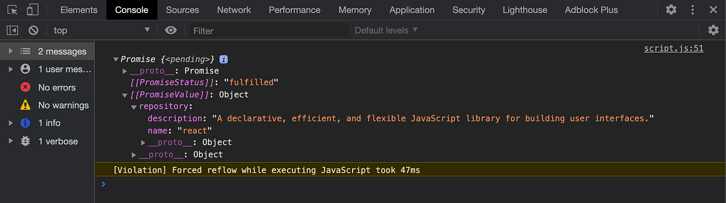The height and width of the screenshot is (203, 726).
Task: Select the No warnings sidebar filter
Action: coord(47,105)
